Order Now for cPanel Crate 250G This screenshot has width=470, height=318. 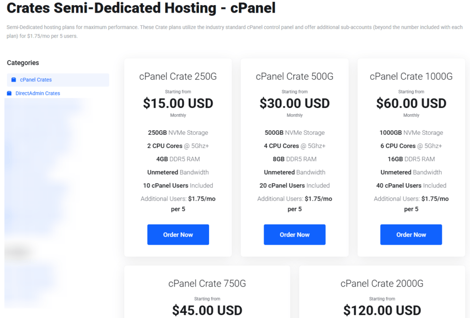pyautogui.click(x=178, y=234)
